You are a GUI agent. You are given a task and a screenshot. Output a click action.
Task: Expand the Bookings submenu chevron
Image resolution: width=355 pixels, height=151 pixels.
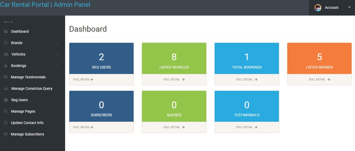[58, 66]
